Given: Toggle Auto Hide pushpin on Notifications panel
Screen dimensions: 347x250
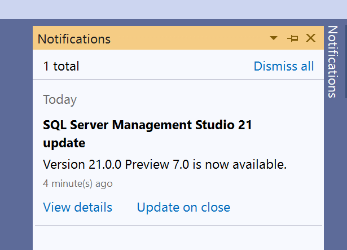Looking at the screenshot, I should pos(292,38).
